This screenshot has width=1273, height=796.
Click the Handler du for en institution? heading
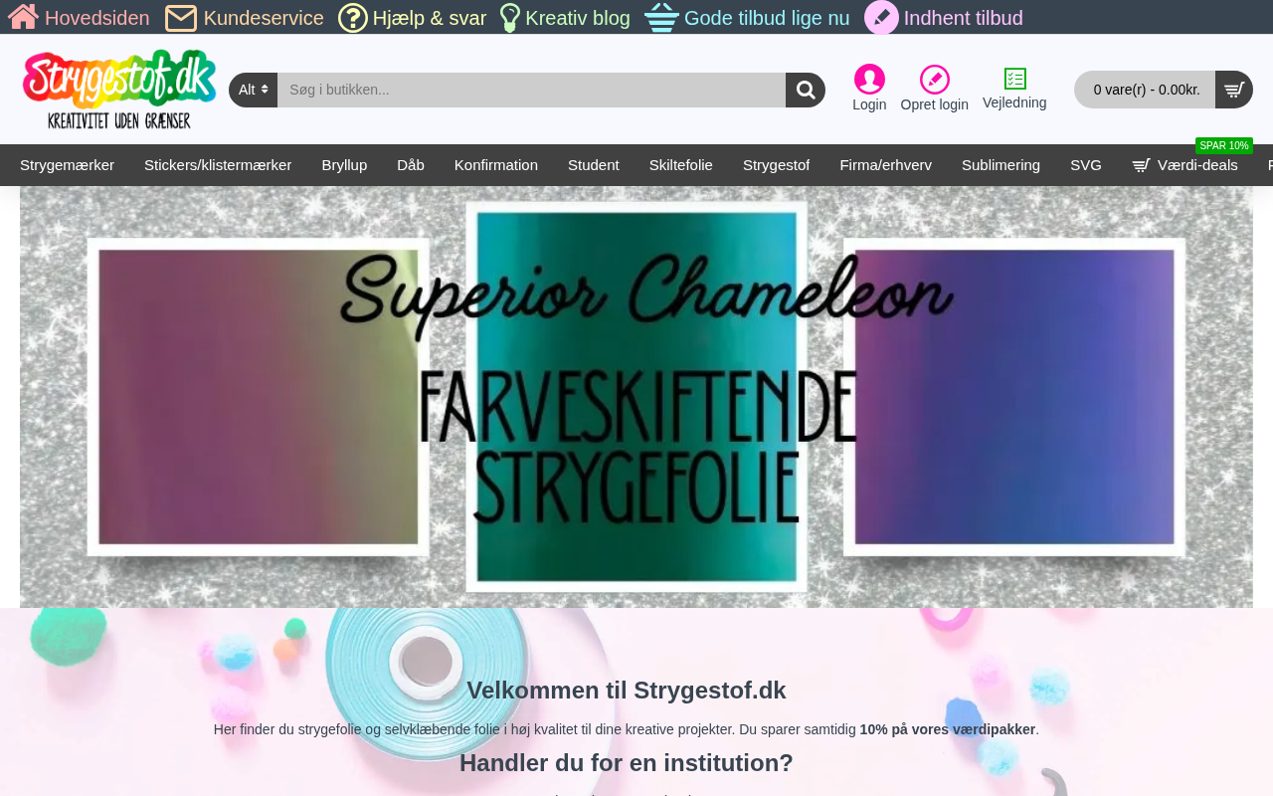[x=627, y=763]
